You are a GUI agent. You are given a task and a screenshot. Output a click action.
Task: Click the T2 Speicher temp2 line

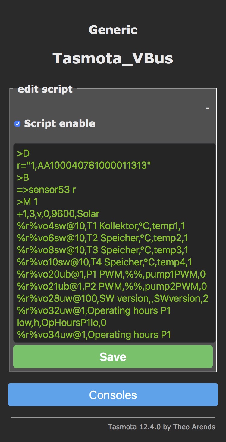click(102, 238)
